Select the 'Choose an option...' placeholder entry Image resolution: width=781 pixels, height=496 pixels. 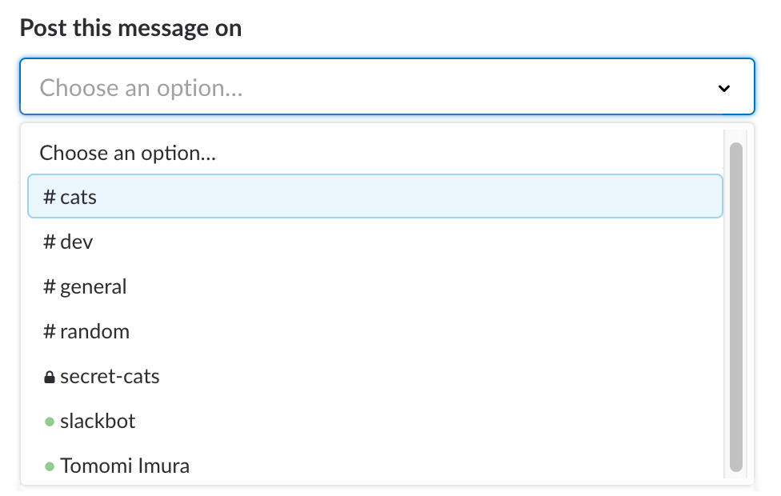[x=128, y=152]
